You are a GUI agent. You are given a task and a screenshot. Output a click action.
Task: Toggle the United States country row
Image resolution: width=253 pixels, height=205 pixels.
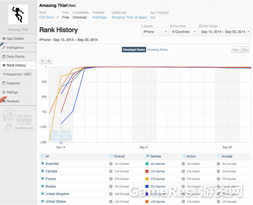42,201
